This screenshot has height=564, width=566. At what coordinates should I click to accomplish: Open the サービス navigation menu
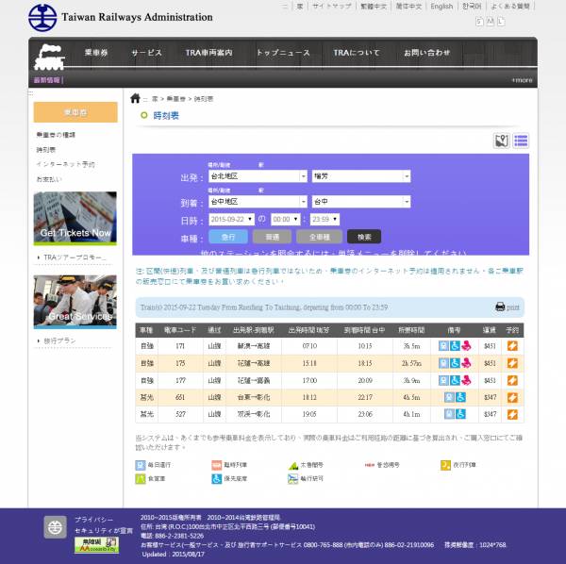pos(146,53)
